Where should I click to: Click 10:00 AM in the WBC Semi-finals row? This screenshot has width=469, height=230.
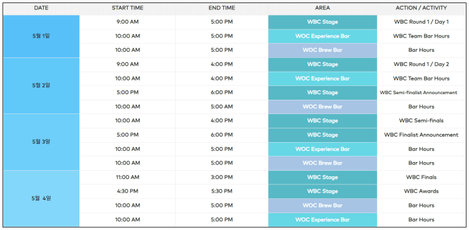pyautogui.click(x=128, y=121)
